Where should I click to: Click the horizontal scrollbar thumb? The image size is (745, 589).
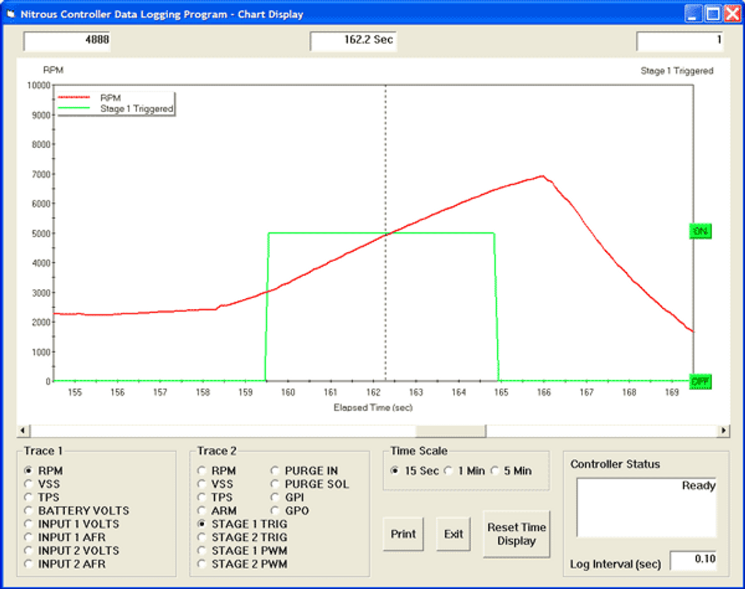450,431
